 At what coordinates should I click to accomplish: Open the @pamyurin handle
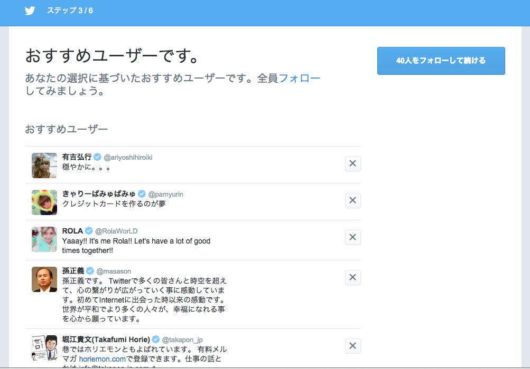[165, 195]
